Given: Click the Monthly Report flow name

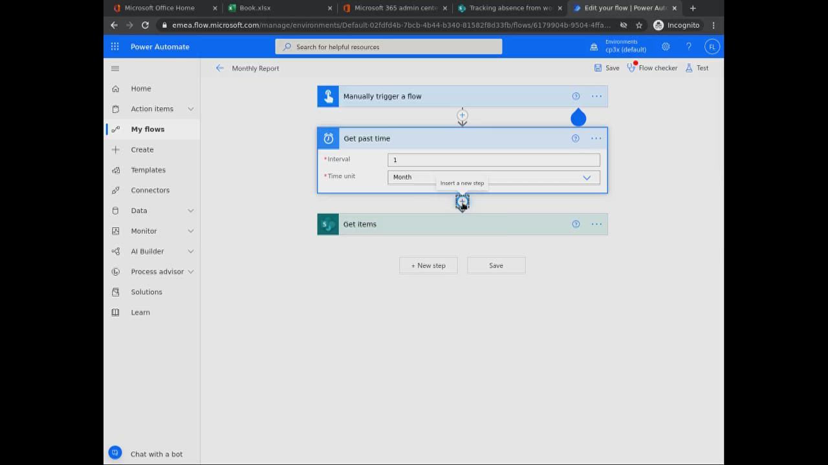Looking at the screenshot, I should coord(256,68).
